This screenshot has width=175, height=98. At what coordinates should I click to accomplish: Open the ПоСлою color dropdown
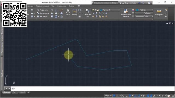[144, 10]
